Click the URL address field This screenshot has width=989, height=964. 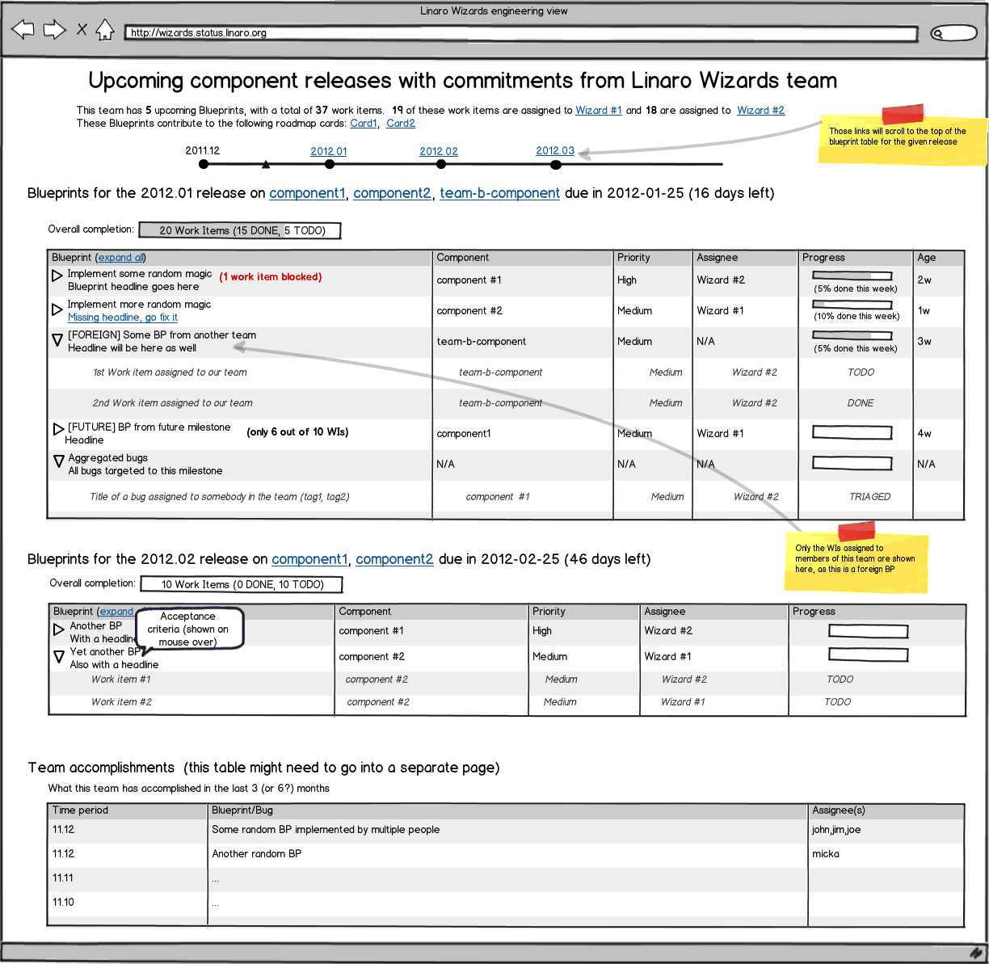click(x=521, y=33)
